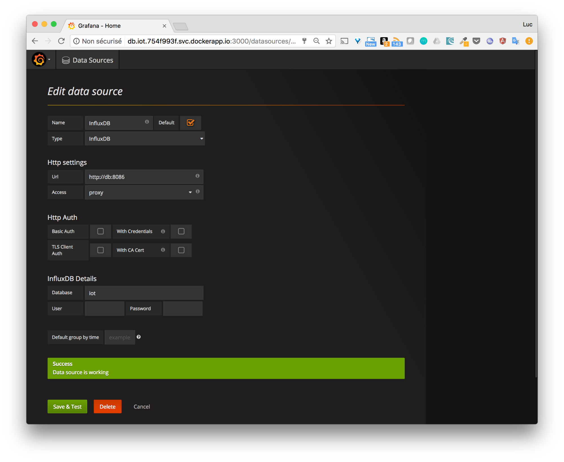Click the Chromecast icon in the toolbar
The width and height of the screenshot is (564, 462).
(344, 41)
